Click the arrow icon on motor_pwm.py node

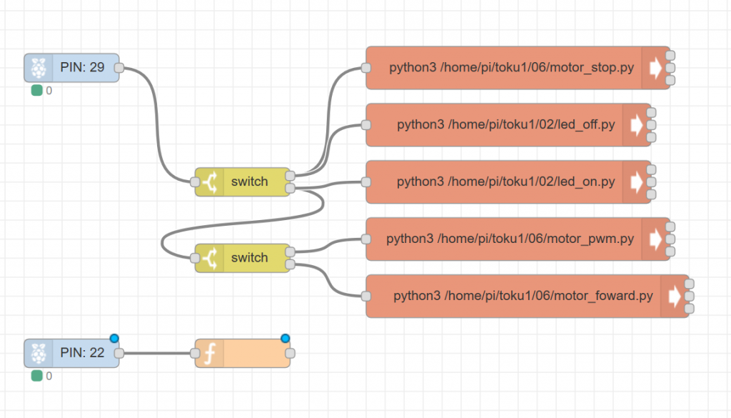tap(653, 239)
